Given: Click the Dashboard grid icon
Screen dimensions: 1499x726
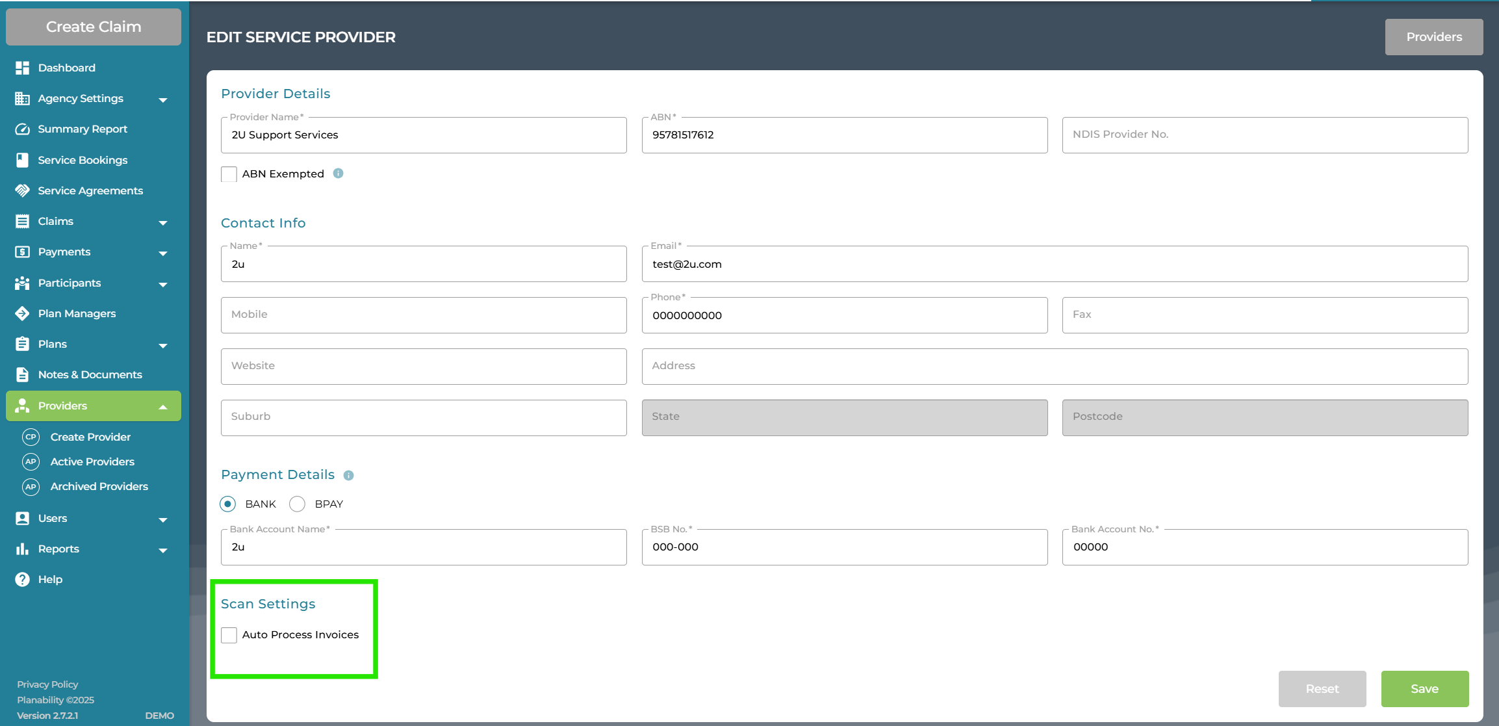Looking at the screenshot, I should [x=22, y=68].
